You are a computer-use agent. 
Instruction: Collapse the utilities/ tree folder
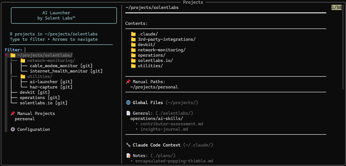[x=40, y=76]
